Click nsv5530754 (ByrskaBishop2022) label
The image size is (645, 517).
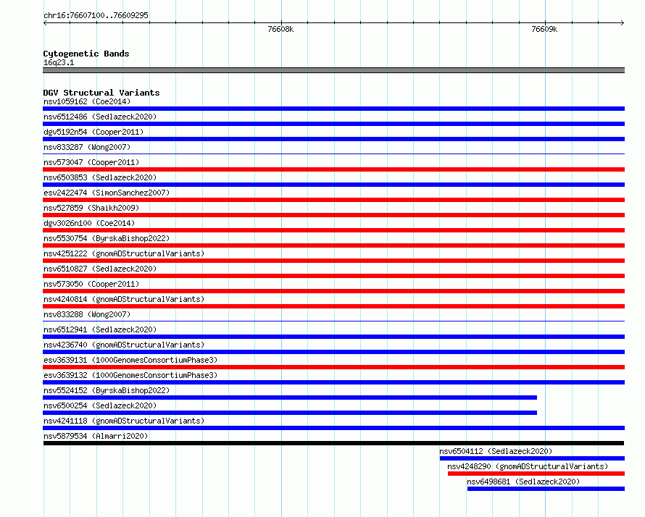(107, 238)
